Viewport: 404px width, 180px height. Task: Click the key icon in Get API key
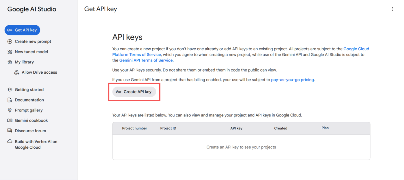10,30
